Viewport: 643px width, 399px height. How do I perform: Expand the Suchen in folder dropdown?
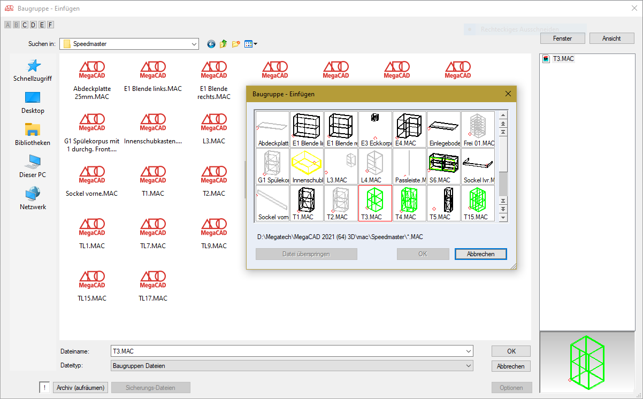point(194,44)
